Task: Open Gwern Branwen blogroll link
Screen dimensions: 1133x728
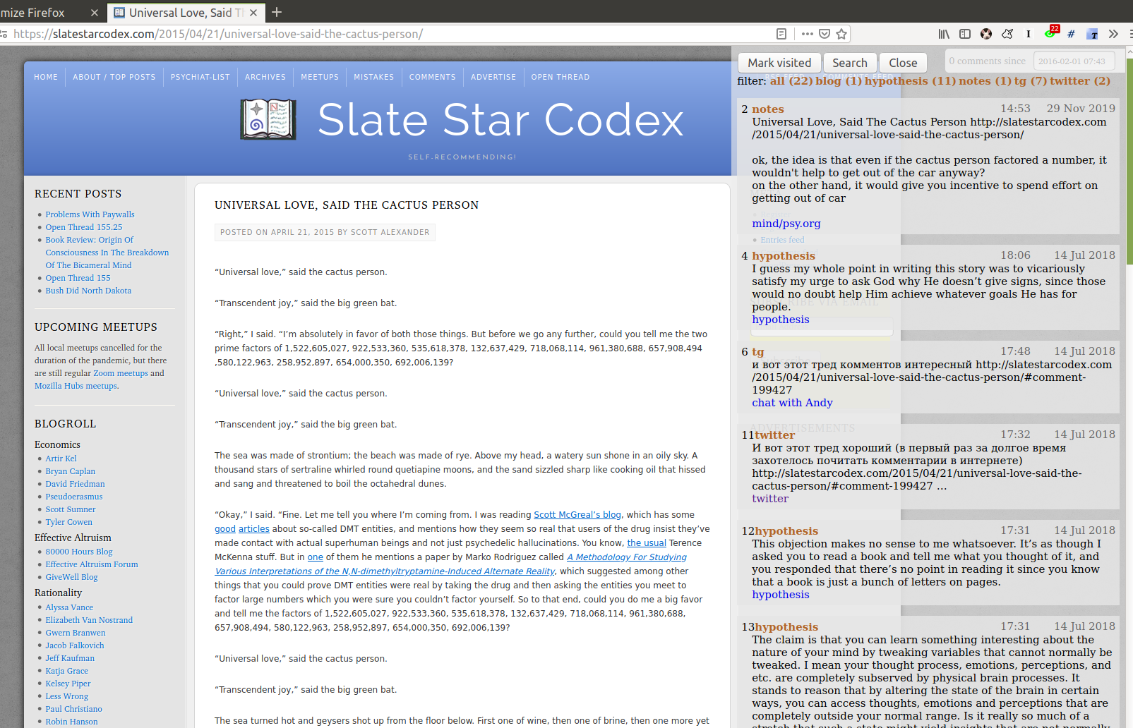Action: click(x=76, y=633)
